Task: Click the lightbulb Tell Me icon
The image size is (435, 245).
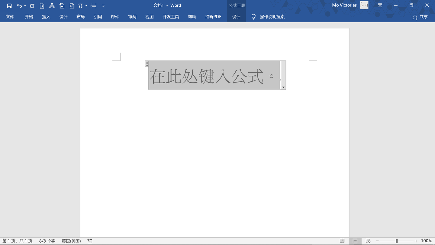Action: tap(254, 17)
